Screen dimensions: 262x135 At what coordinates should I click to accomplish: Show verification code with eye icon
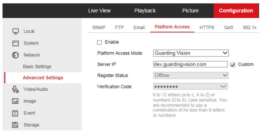click(223, 87)
